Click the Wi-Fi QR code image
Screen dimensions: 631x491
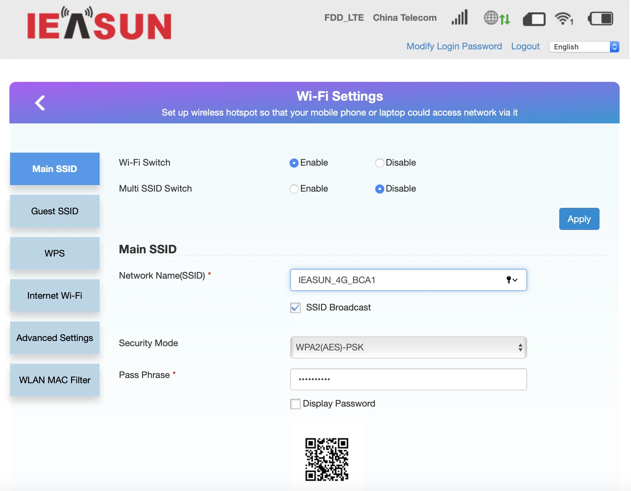[x=327, y=459]
